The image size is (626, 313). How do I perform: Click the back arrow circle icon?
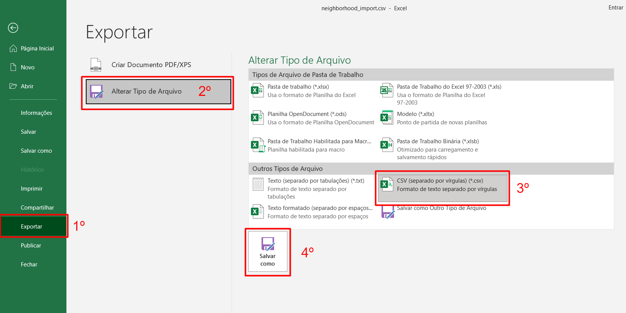pos(13,28)
